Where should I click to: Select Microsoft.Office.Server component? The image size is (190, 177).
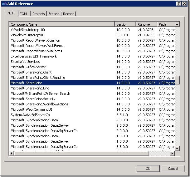tap(92, 67)
